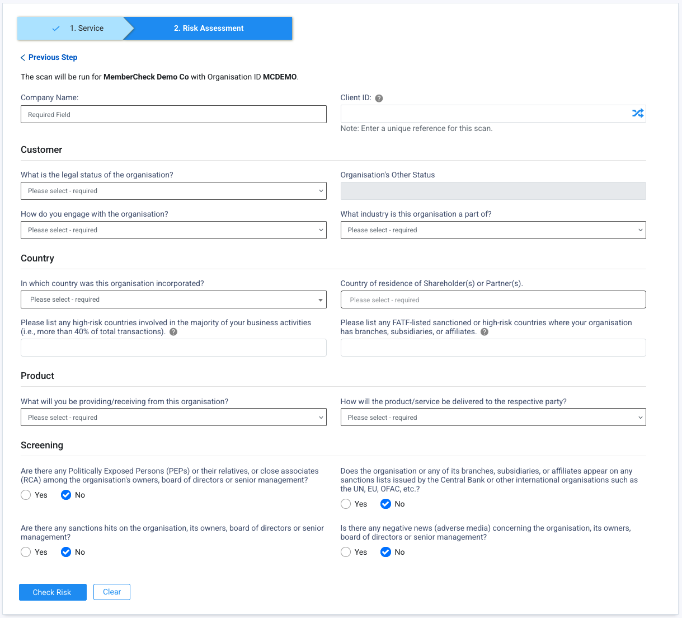Image resolution: width=682 pixels, height=618 pixels.
Task: Click the Organisation ID text 'MCDEMO'
Action: [280, 77]
